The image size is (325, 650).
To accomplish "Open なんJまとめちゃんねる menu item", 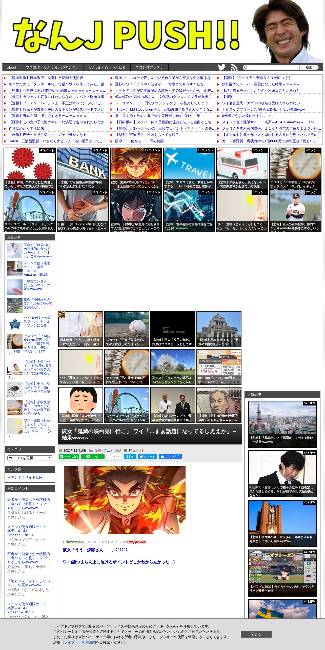I will point(107,67).
